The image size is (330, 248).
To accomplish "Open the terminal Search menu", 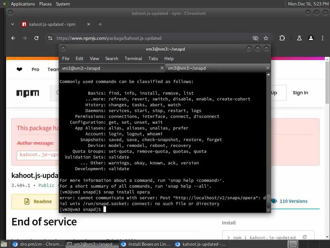I will click(112, 59).
